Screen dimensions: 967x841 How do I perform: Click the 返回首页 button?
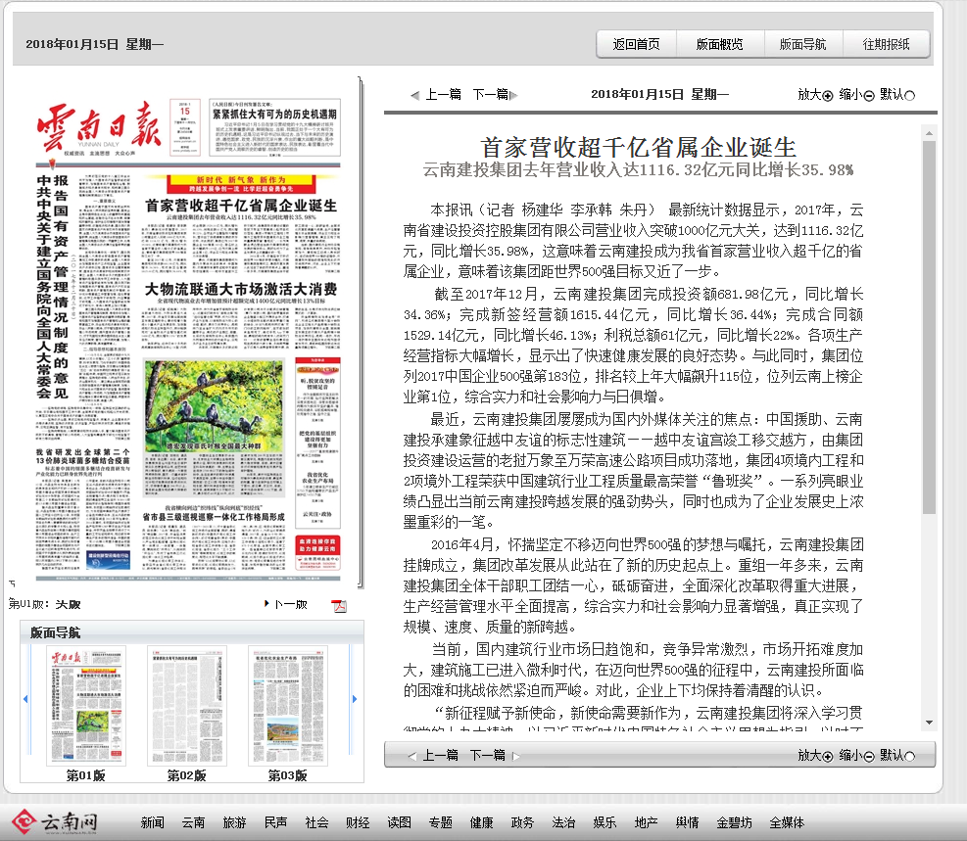[636, 45]
